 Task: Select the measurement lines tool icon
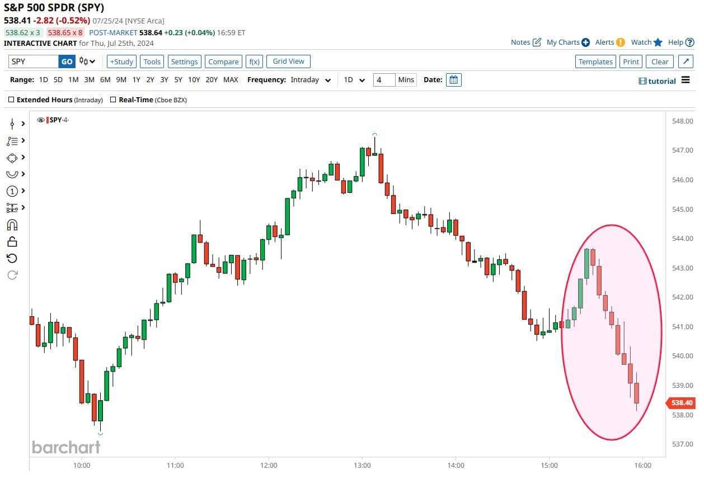(12, 208)
